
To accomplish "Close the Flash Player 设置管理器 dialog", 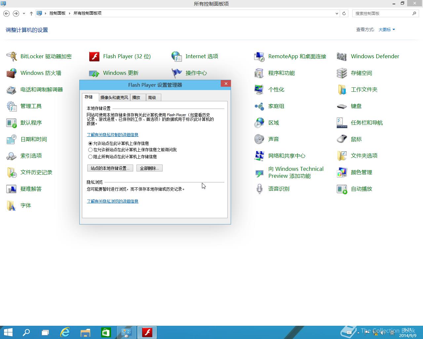I will 226,84.
